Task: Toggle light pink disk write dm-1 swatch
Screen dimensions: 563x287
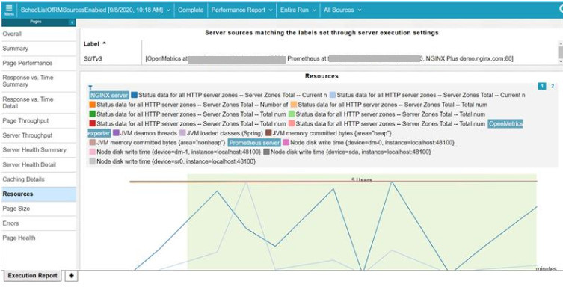Action: coord(92,152)
